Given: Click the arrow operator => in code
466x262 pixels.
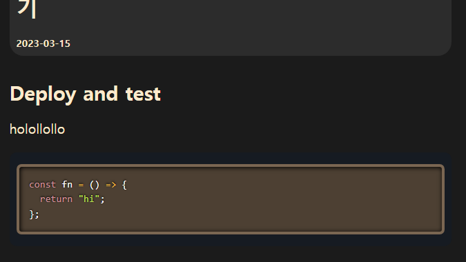Looking at the screenshot, I should coord(111,185).
